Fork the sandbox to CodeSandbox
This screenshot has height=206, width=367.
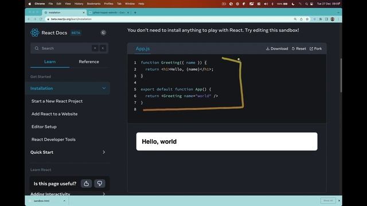click(315, 49)
